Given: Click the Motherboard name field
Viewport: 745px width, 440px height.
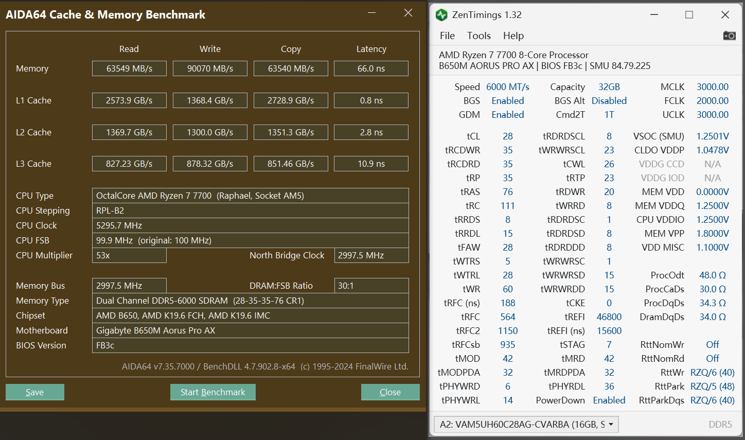Looking at the screenshot, I should pos(250,330).
